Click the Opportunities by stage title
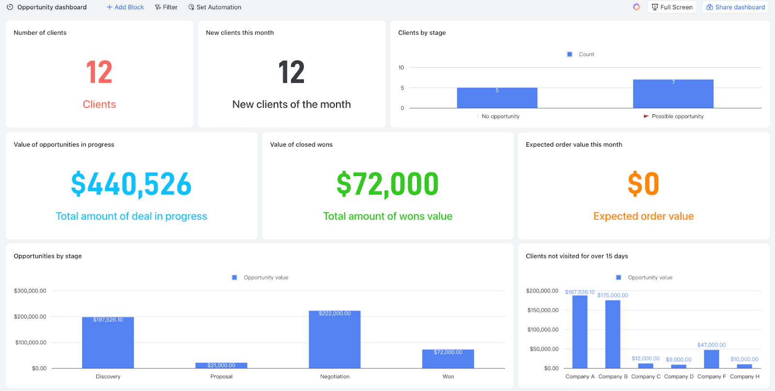Screen dimensions: 775x391 point(47,256)
